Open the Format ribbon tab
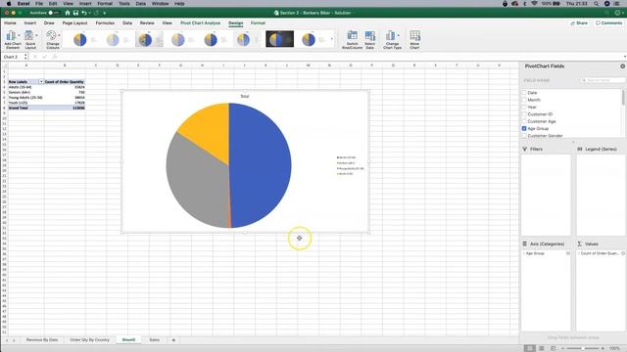The height and width of the screenshot is (352, 627). pyautogui.click(x=258, y=23)
